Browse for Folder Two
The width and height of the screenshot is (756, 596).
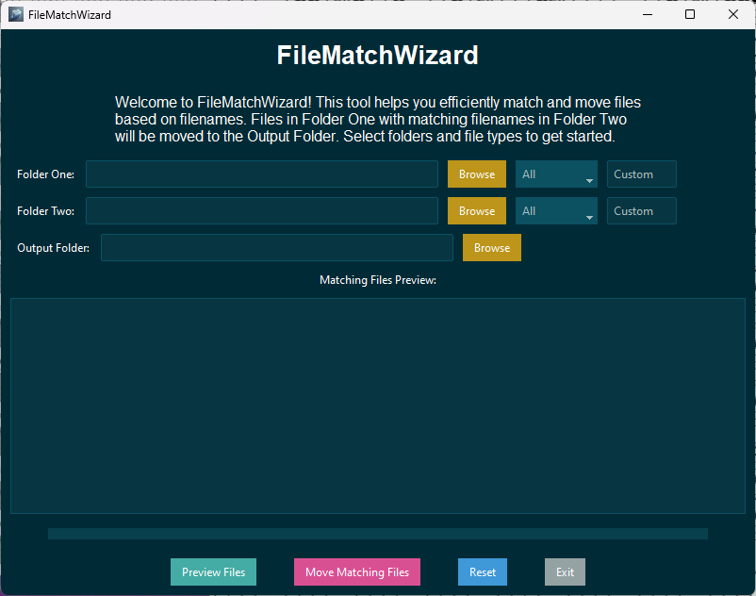[x=476, y=210]
